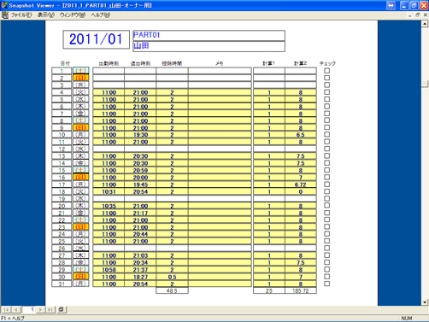Restore the inner document window

[x=418, y=15]
